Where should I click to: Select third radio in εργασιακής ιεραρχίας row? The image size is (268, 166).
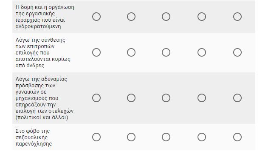[166, 17]
